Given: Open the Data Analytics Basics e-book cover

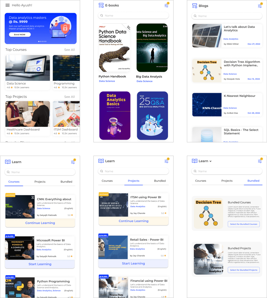Looking at the screenshot, I should pos(115,116).
